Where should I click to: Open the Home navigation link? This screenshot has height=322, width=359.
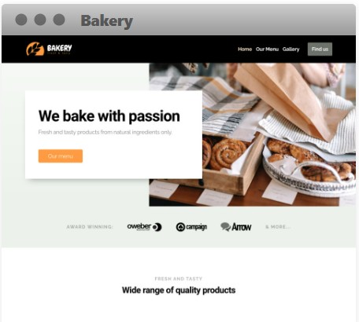(x=245, y=49)
